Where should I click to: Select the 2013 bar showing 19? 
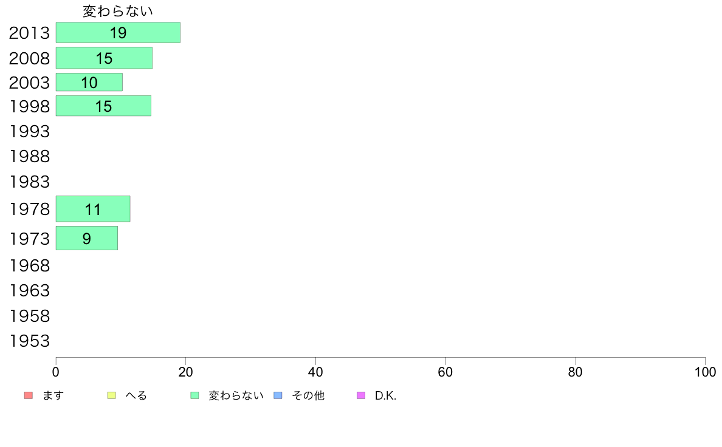tap(118, 33)
